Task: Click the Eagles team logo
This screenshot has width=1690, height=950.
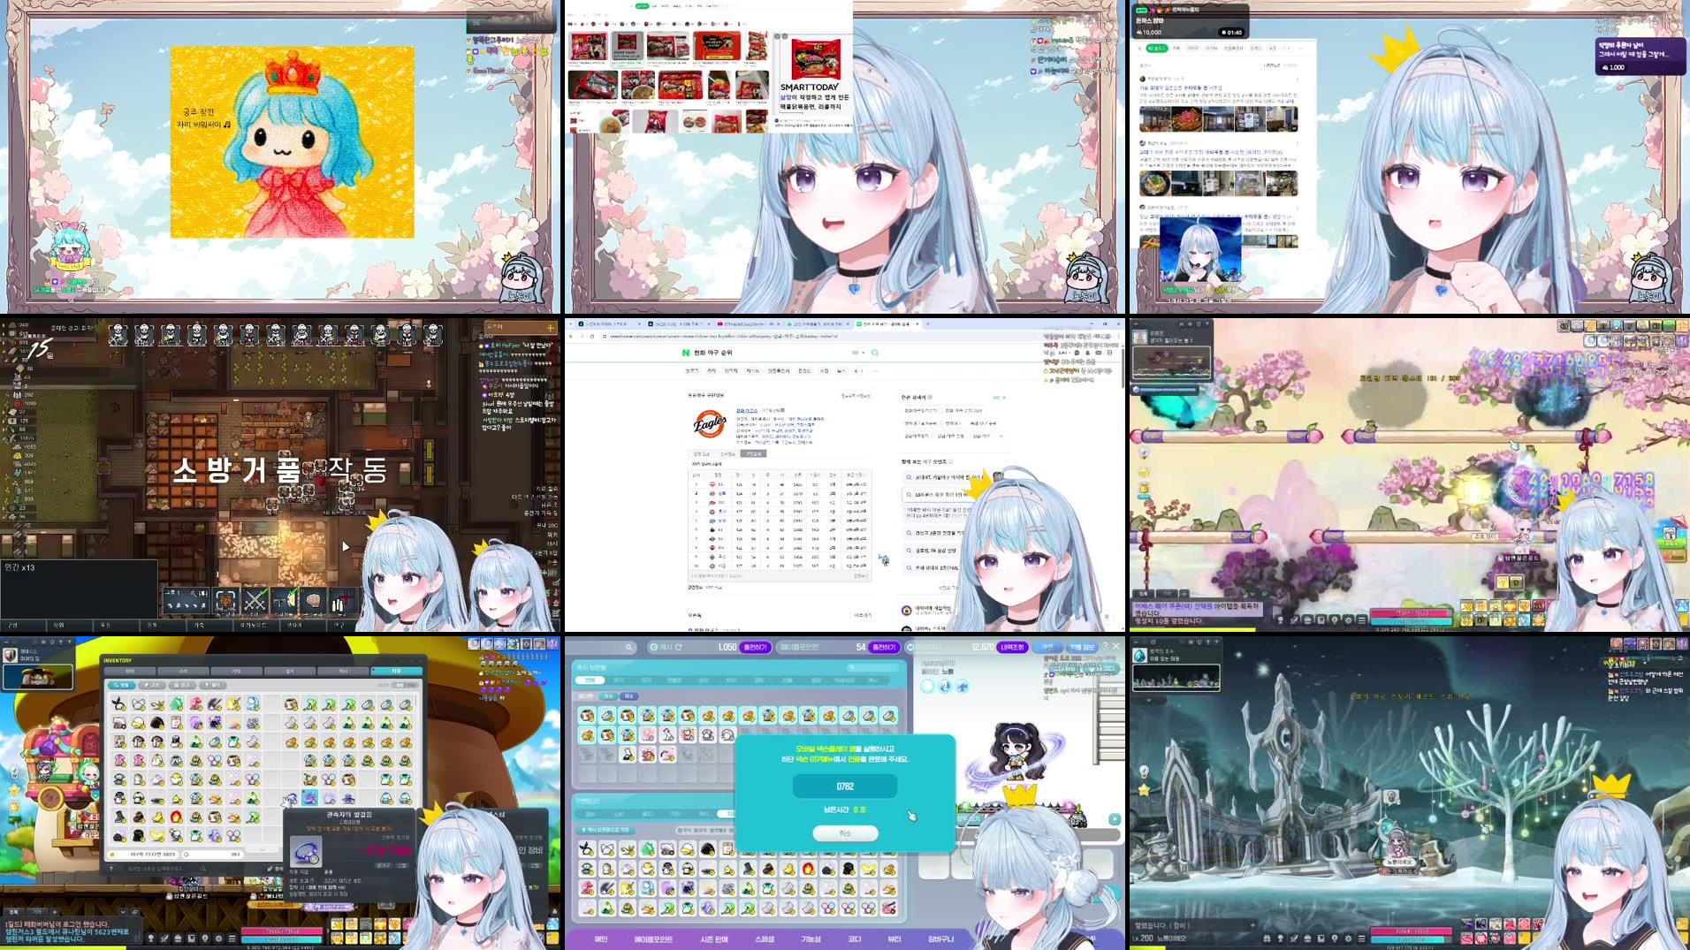Action: coord(709,423)
